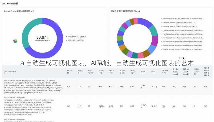
Task: Click the 2862... total duration cell
Action: coord(102,106)
